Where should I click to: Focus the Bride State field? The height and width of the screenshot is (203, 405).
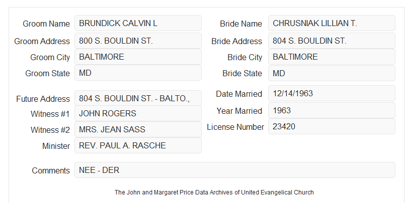(332, 73)
